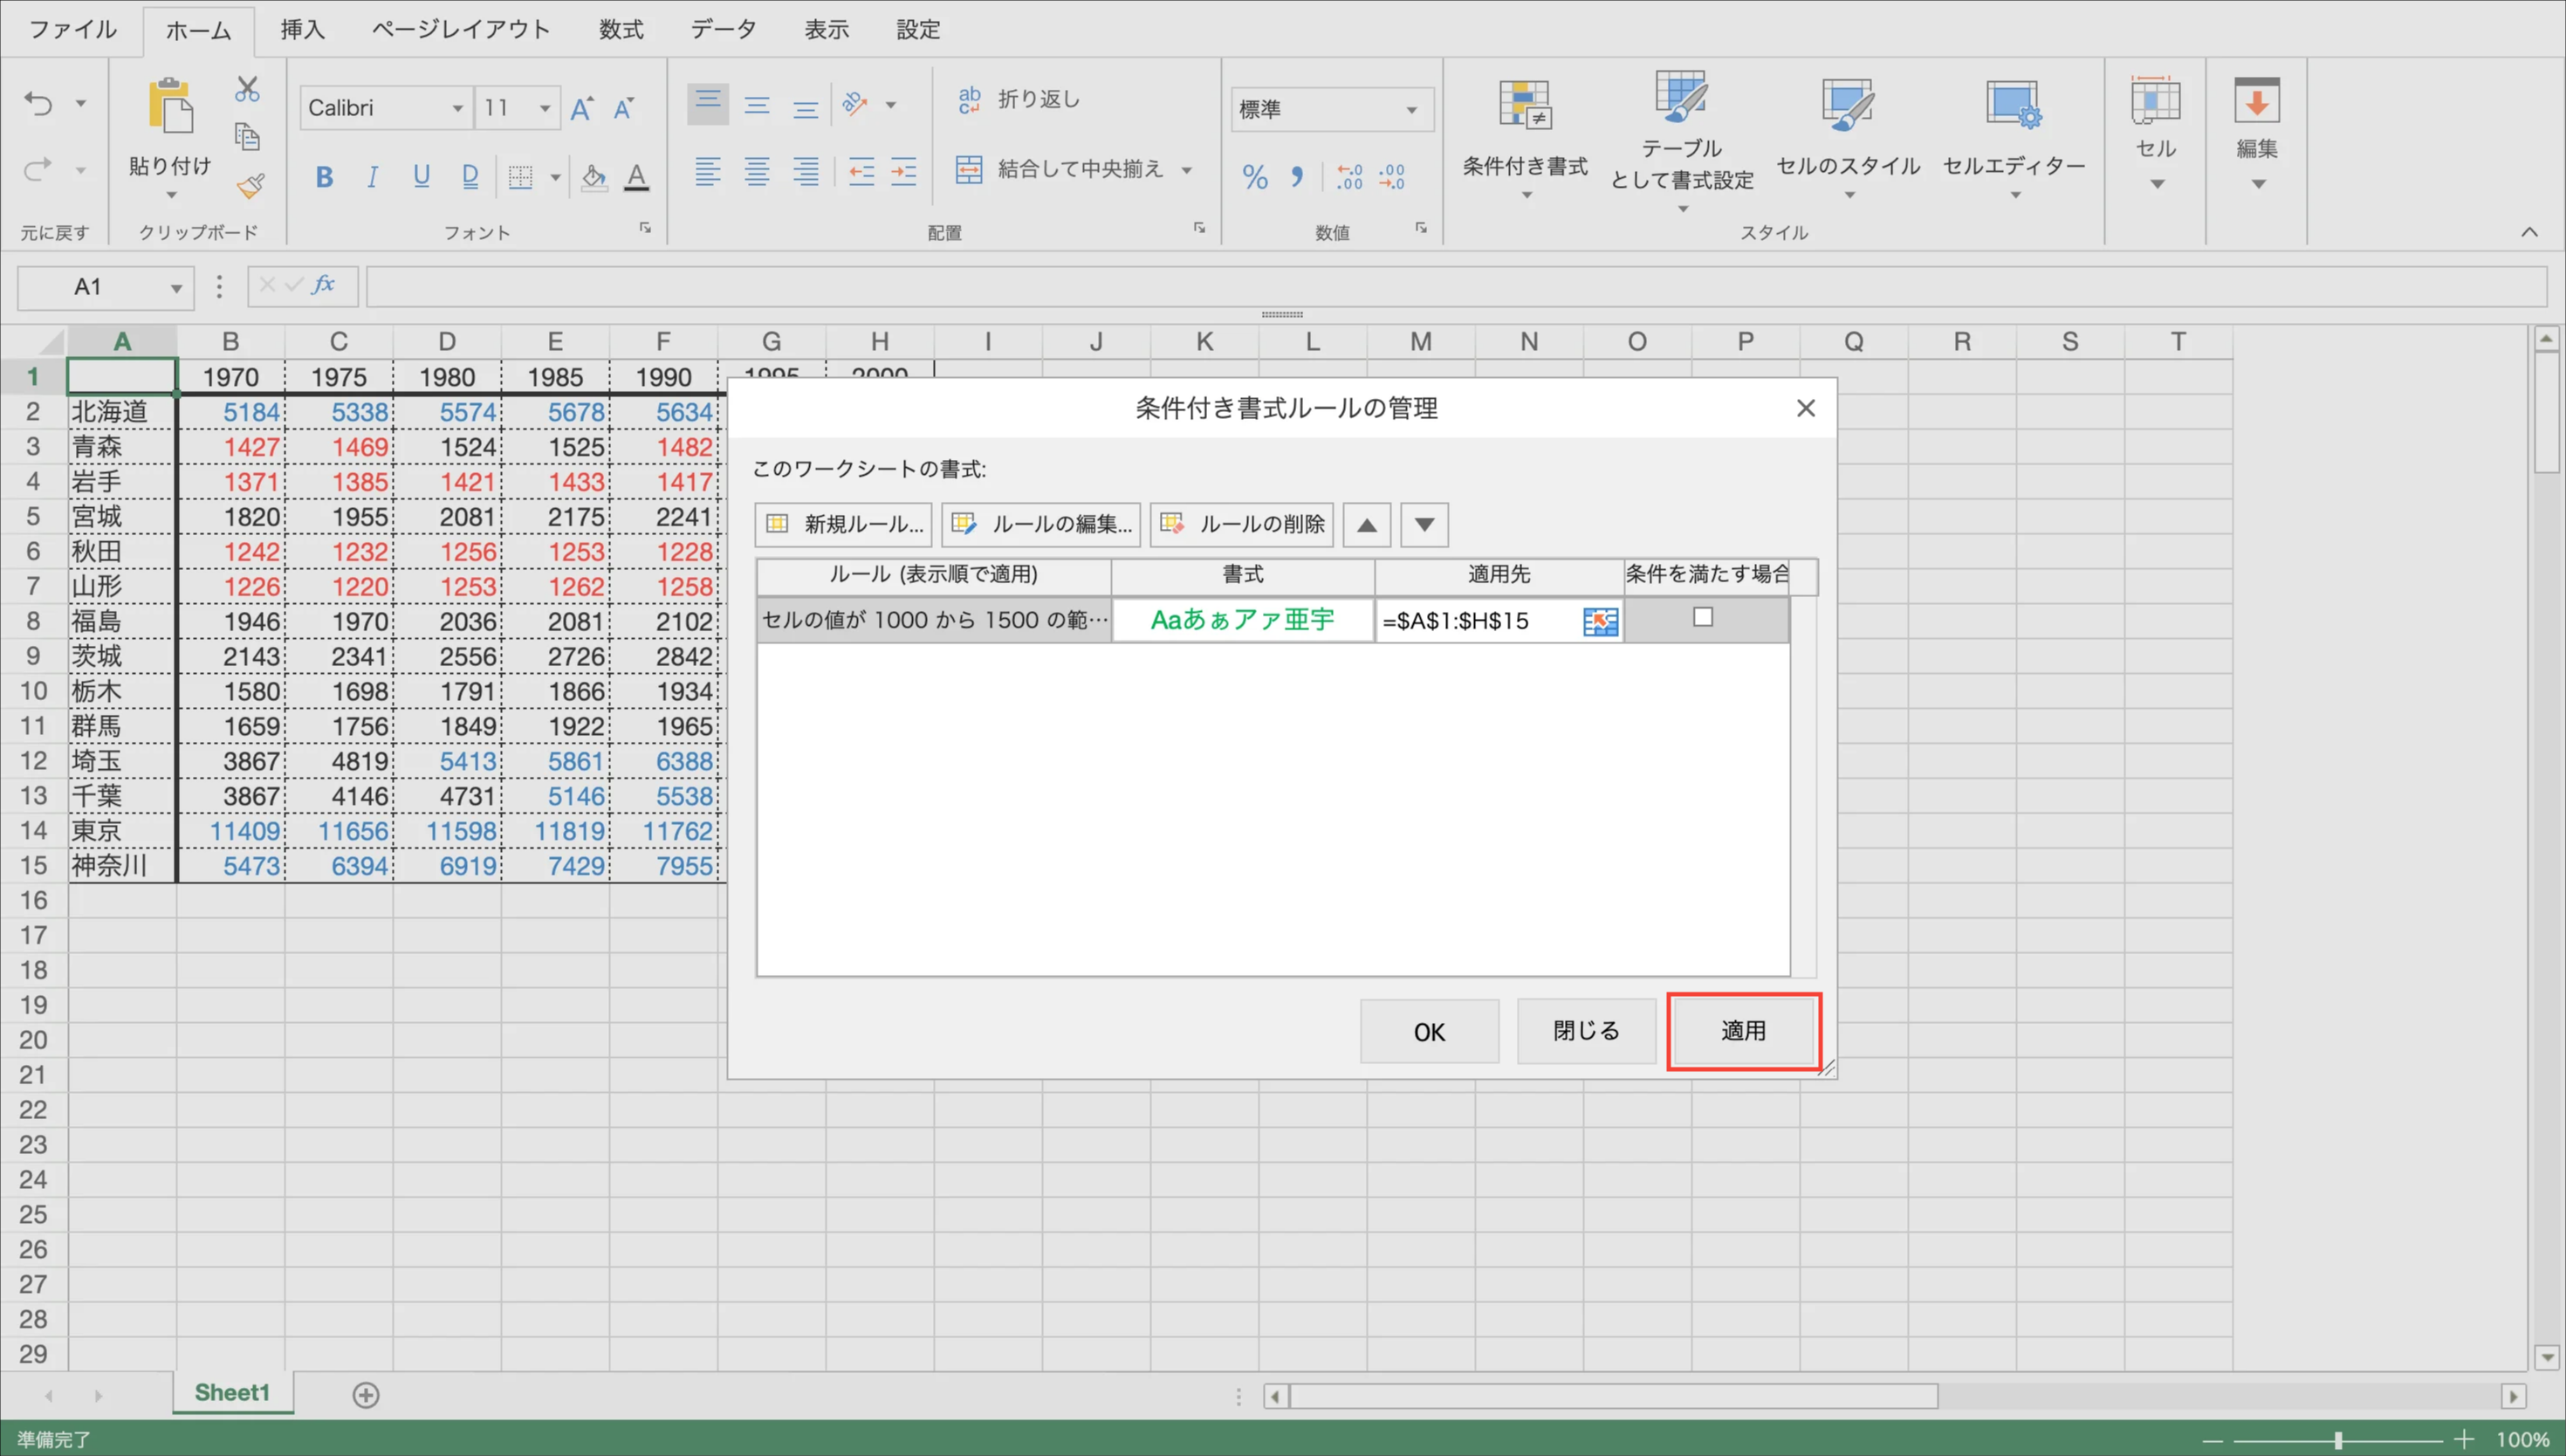Switch to the 挿入 ribbon tab

point(302,29)
